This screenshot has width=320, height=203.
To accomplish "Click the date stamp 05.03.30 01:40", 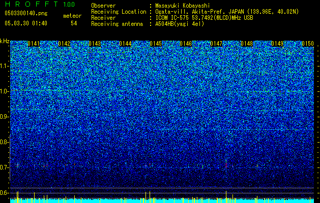I will click(x=26, y=23).
